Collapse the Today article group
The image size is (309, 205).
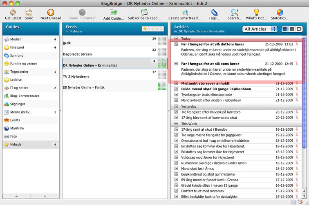click(176, 38)
